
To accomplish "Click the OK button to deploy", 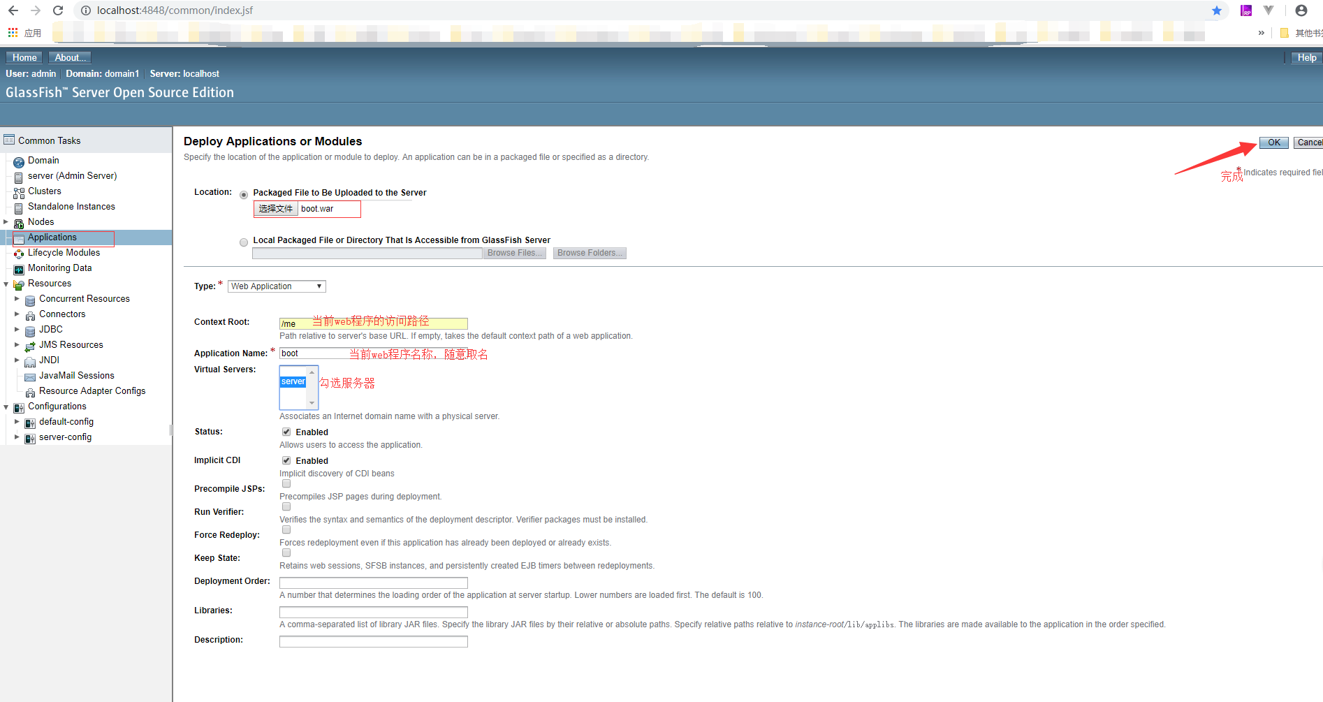I will [x=1273, y=142].
